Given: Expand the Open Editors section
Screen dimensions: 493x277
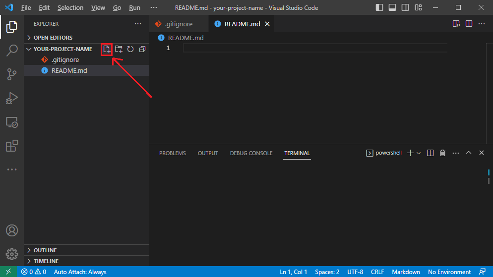Looking at the screenshot, I should (x=53, y=38).
